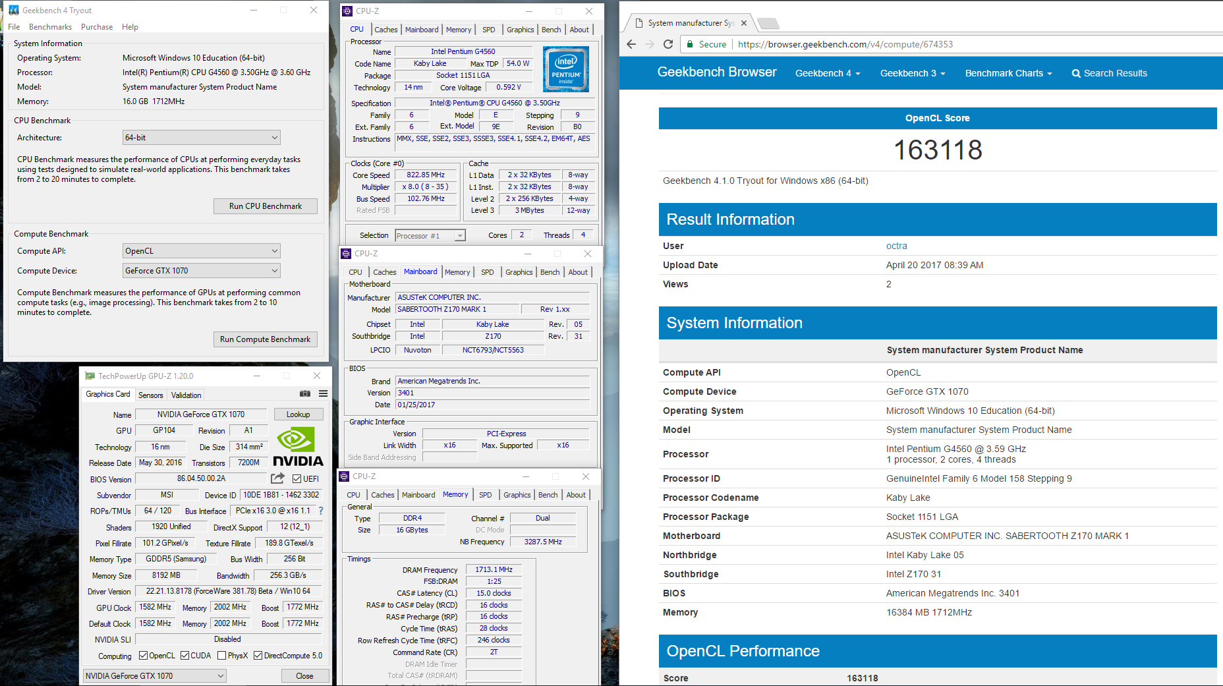The height and width of the screenshot is (686, 1223).
Task: Open the Compute API OpenCL dropdown
Action: tap(202, 251)
